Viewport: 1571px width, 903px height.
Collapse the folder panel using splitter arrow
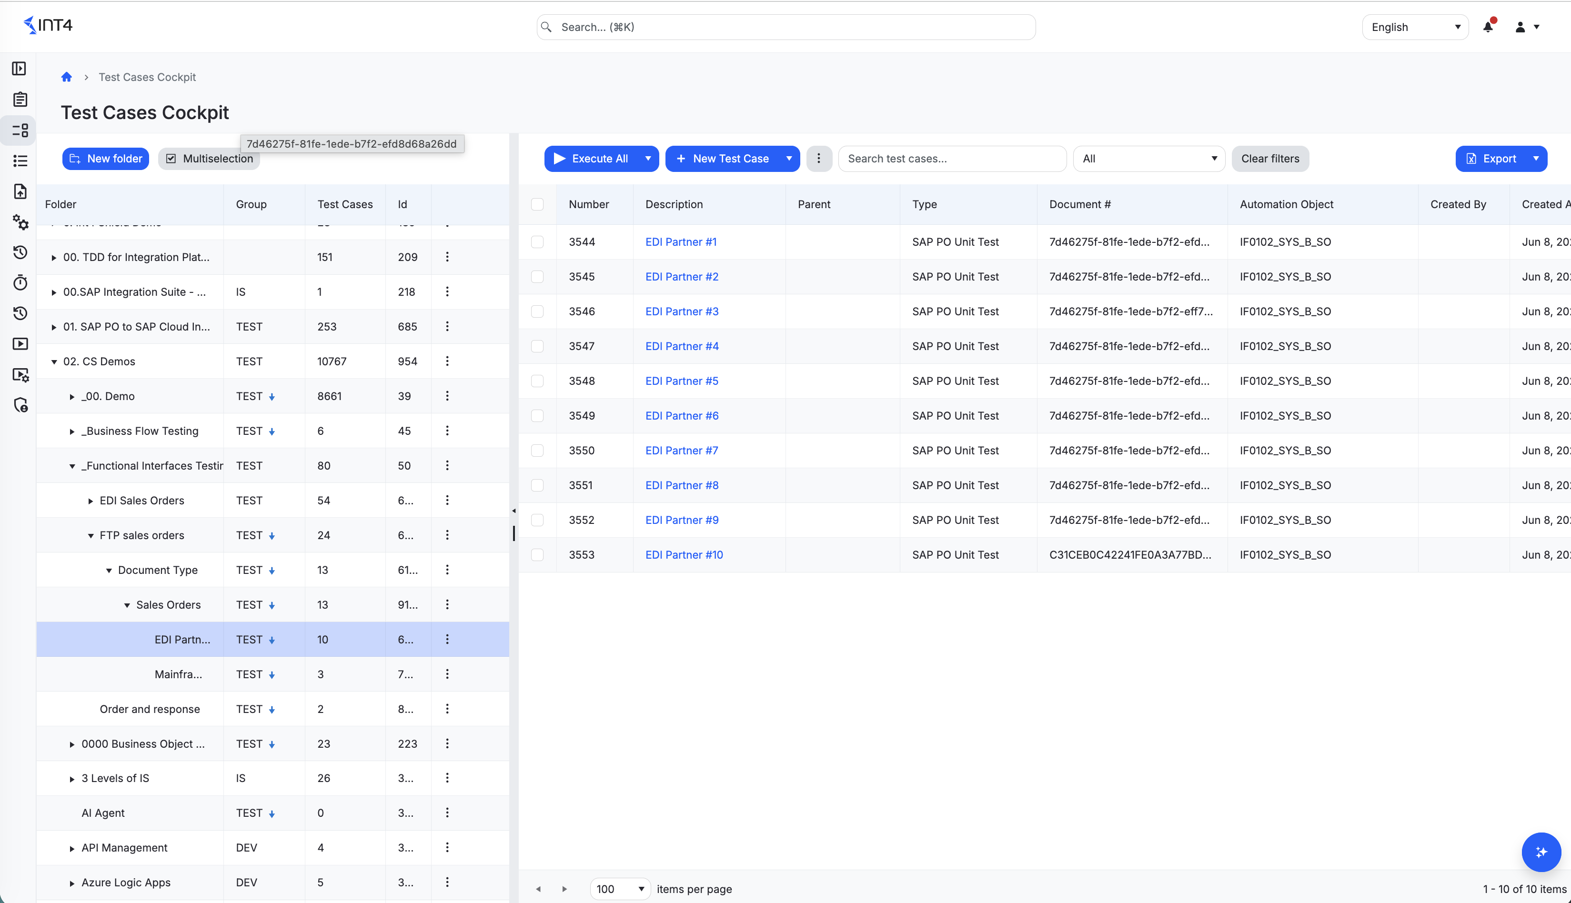(x=514, y=511)
